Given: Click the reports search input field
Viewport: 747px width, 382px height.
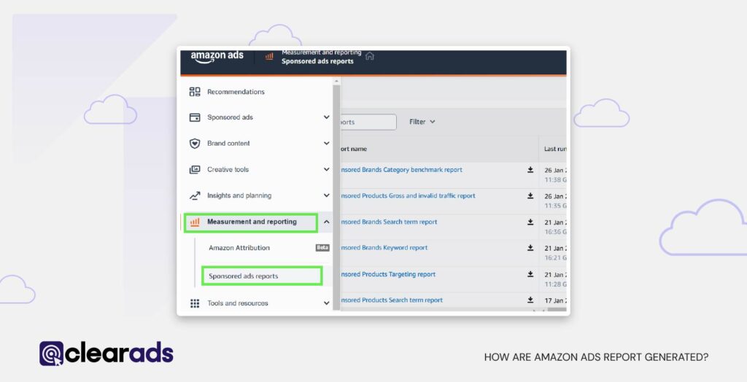Looking at the screenshot, I should (x=368, y=122).
